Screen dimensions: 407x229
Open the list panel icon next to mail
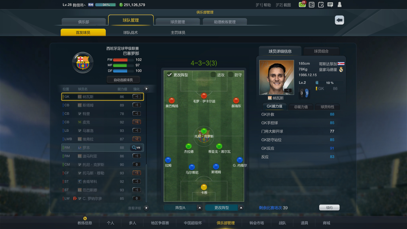tap(312, 5)
